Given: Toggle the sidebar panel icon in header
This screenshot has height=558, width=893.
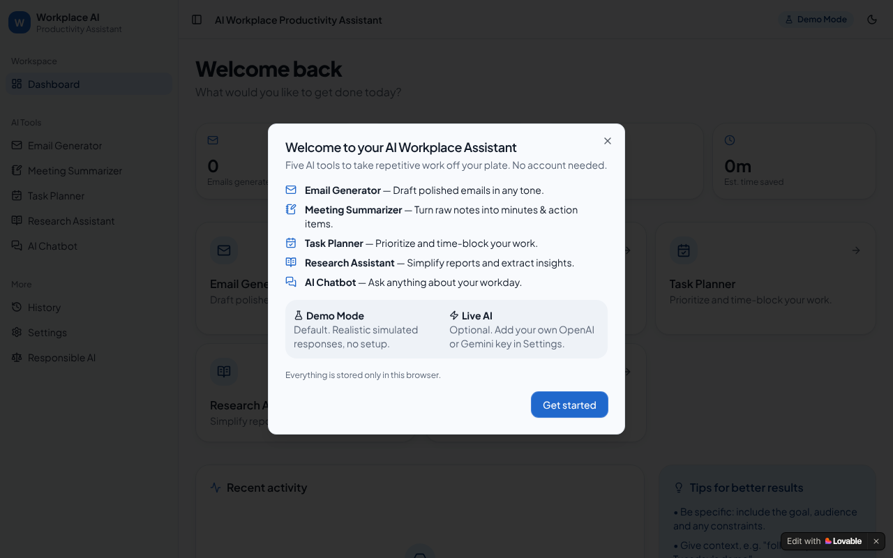Looking at the screenshot, I should tap(197, 20).
